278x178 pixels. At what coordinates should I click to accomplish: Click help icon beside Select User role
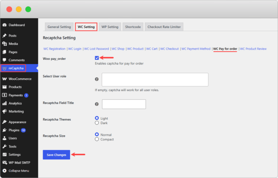[96, 79]
